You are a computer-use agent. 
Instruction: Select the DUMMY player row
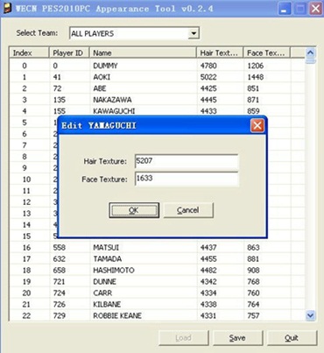coord(157,66)
